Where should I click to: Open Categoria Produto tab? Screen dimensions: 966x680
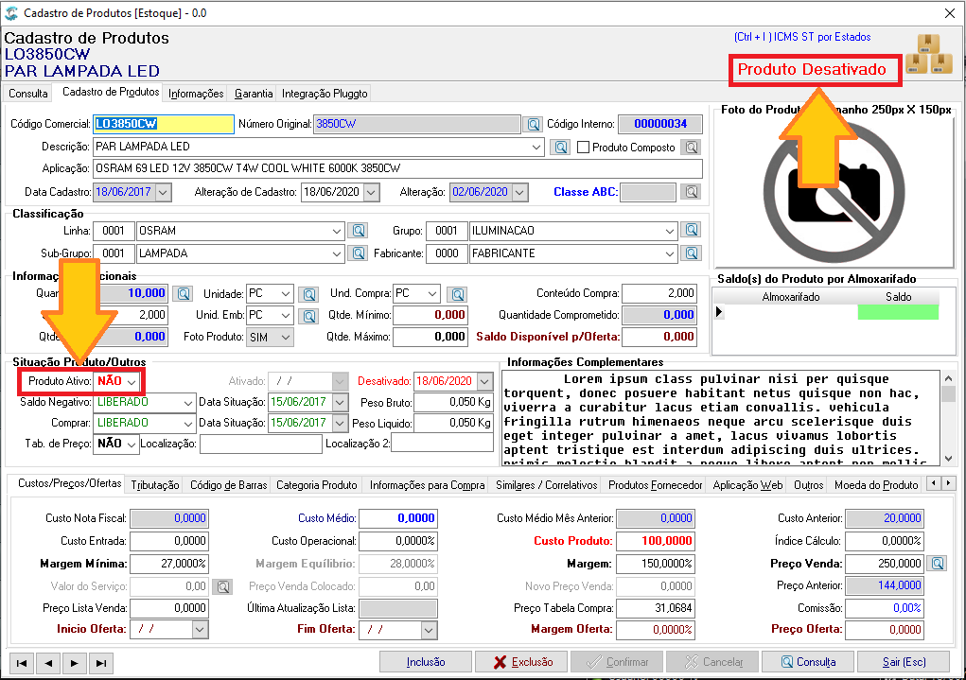(x=317, y=485)
